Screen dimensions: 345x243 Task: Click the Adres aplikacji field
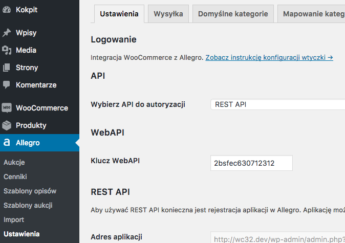277,237
